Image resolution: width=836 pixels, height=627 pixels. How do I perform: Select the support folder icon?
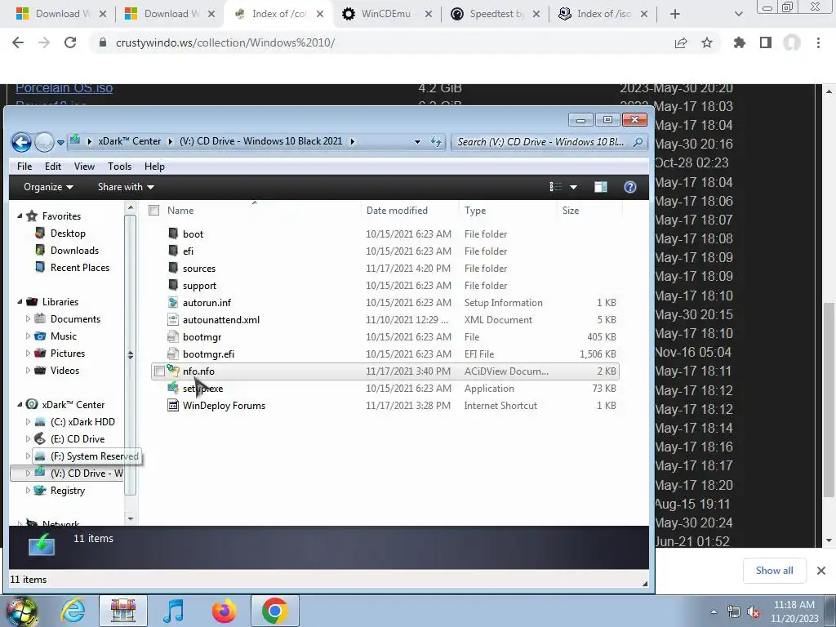pyautogui.click(x=173, y=285)
